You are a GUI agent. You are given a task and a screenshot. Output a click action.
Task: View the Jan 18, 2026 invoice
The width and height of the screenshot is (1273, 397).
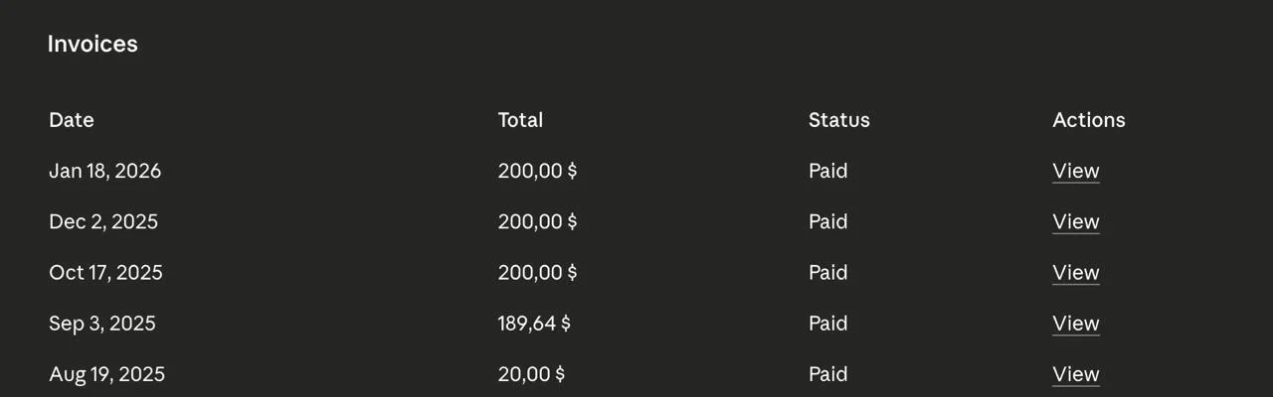(x=1075, y=171)
